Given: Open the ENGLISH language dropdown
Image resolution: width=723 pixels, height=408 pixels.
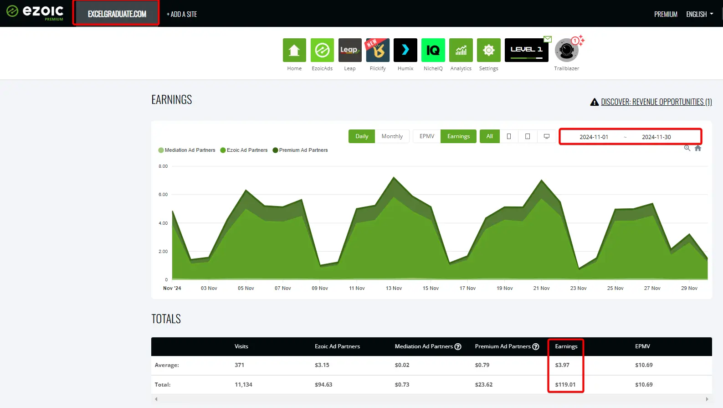Looking at the screenshot, I should click(700, 14).
